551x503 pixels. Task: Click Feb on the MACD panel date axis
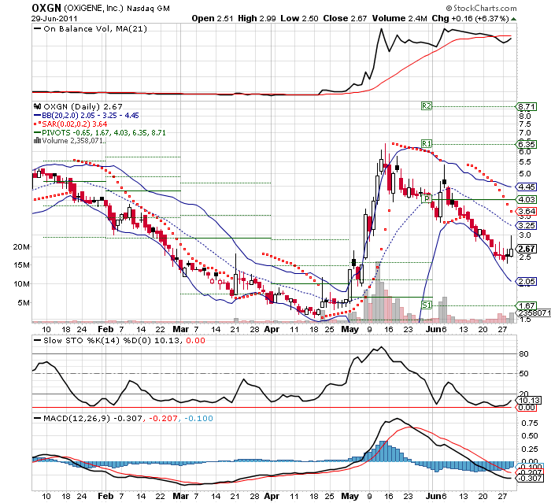[105, 496]
